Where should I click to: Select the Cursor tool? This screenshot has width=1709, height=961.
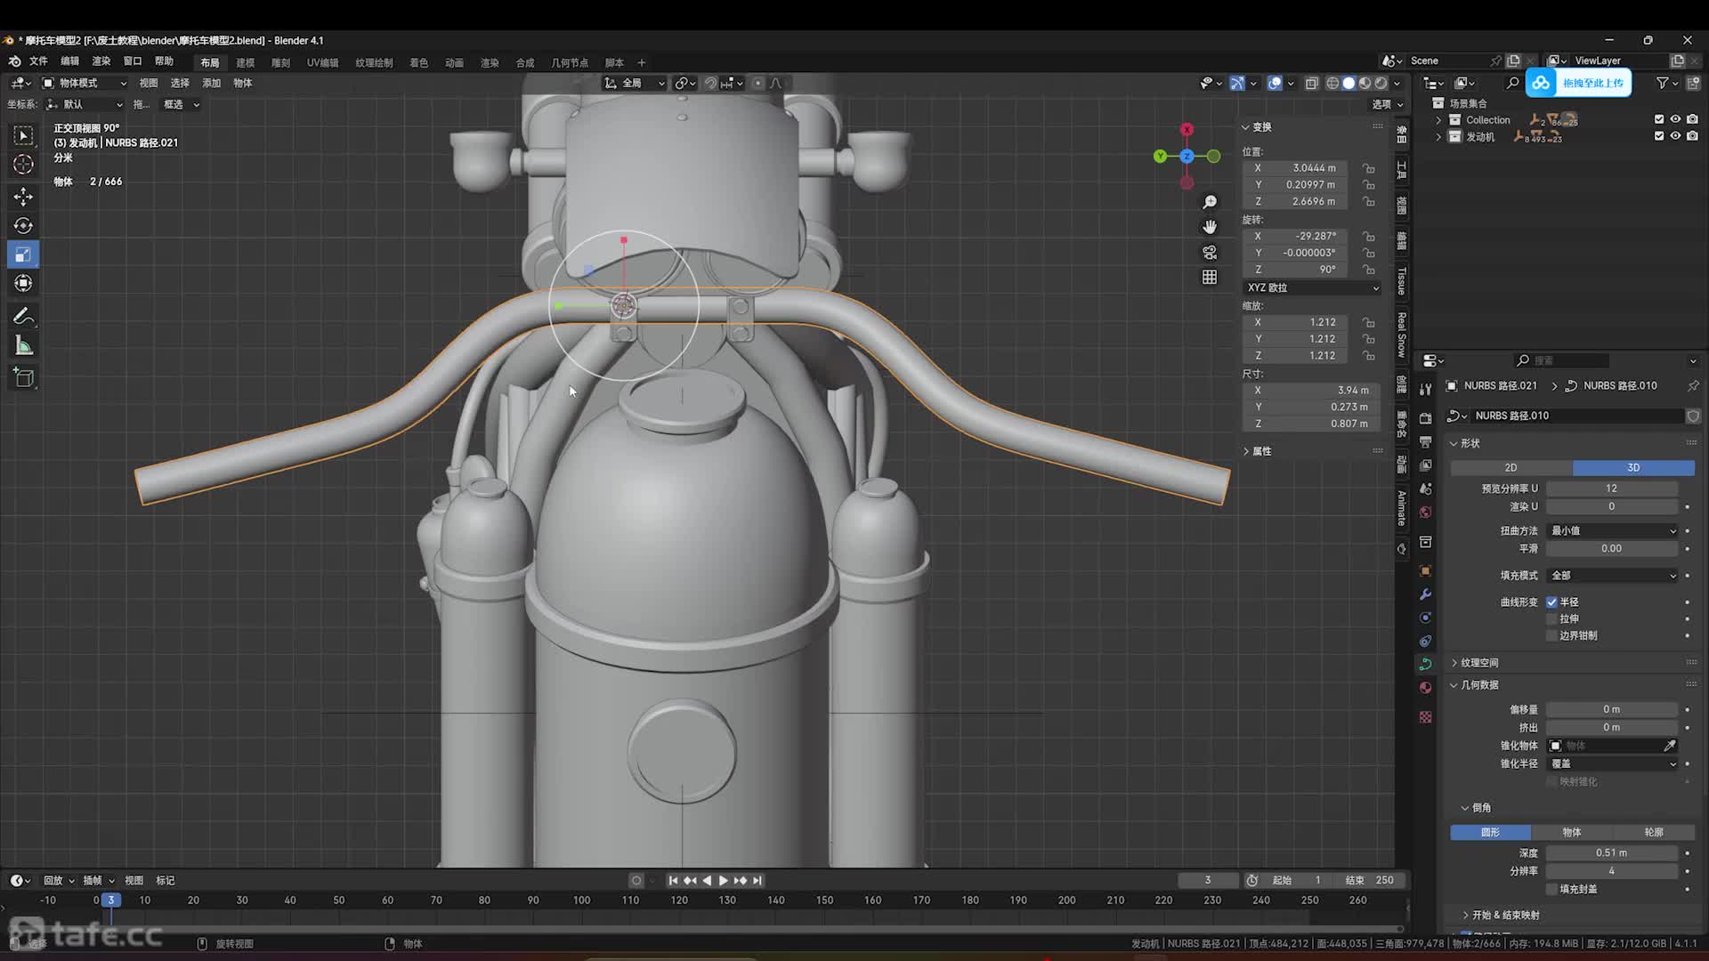coord(24,165)
